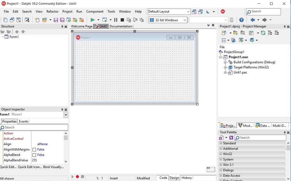Click the Step Over debug icon
Image resolution: width=291 pixels, height=181 pixels.
pyautogui.click(x=135, y=20)
